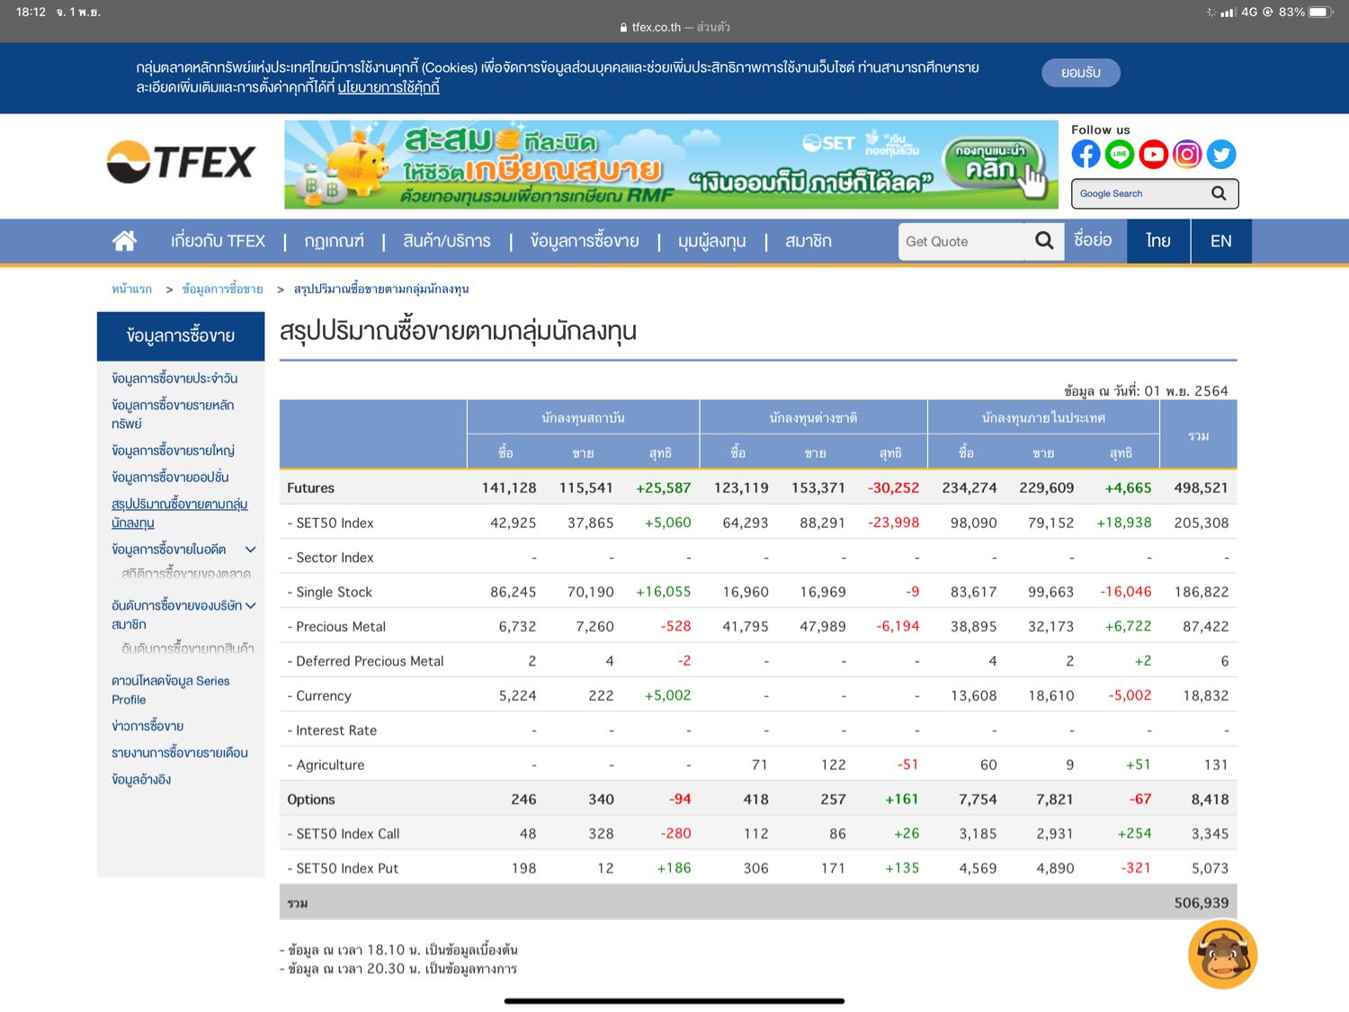Go to ข้อมูลการซื้อขาย breadcrumb link

[223, 289]
